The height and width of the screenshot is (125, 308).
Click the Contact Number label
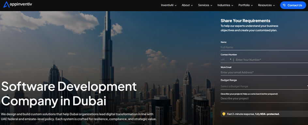pos(229,55)
